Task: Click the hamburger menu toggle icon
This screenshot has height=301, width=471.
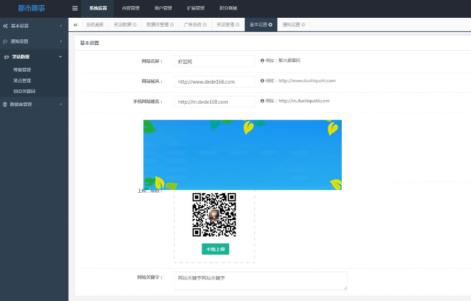Action: (75, 8)
